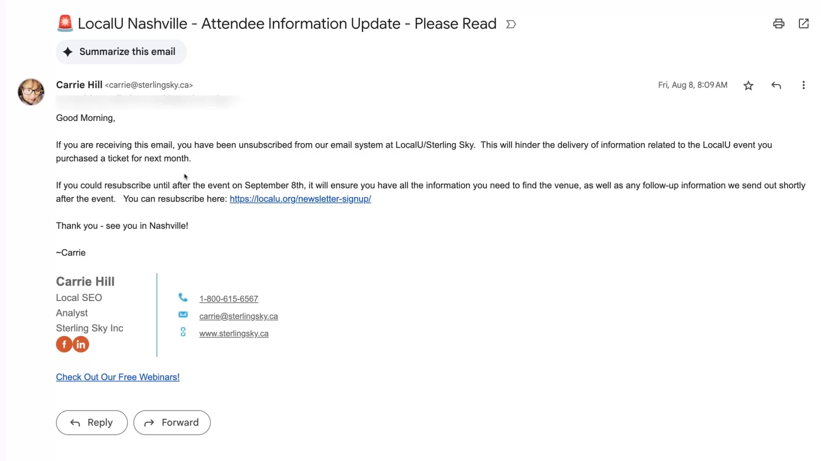Open email in a new window

pos(804,24)
